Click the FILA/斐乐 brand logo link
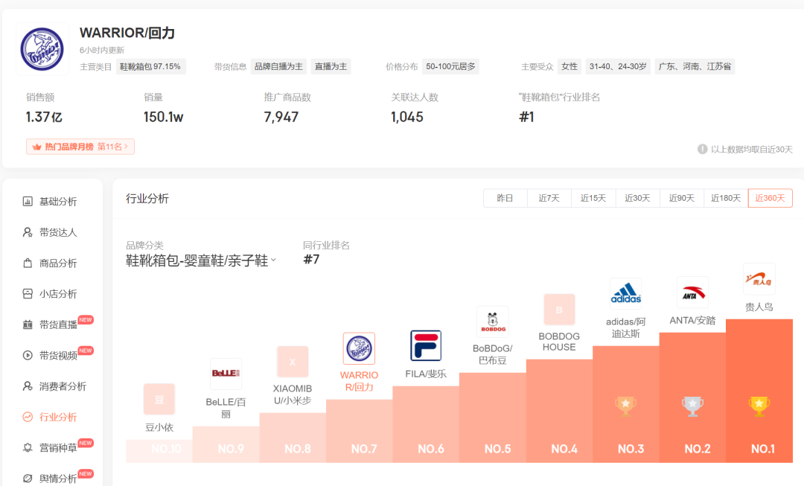The width and height of the screenshot is (804, 486). click(426, 347)
